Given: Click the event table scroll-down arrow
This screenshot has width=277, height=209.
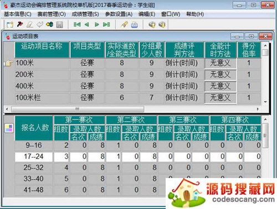Looking at the screenshot, I should [x=265, y=102].
